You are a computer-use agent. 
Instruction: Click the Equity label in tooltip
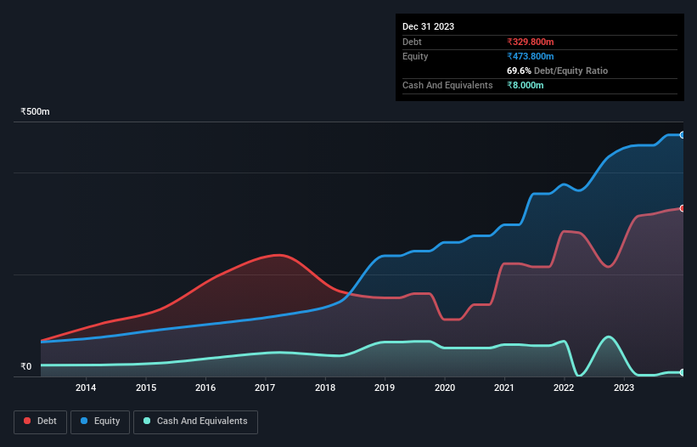(x=415, y=56)
